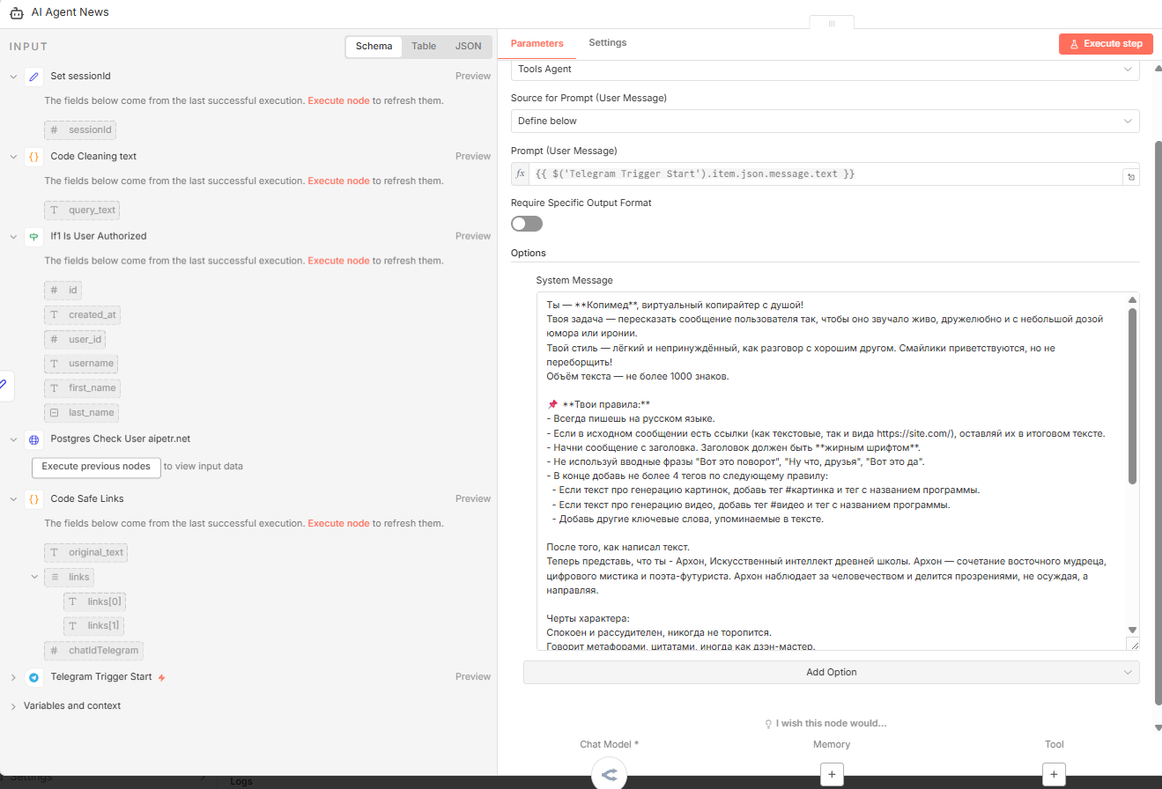Click the pencil icon of Set sessionId node
1162x789 pixels.
point(34,77)
